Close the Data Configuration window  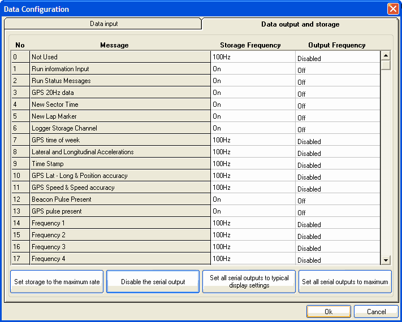pos(392,9)
